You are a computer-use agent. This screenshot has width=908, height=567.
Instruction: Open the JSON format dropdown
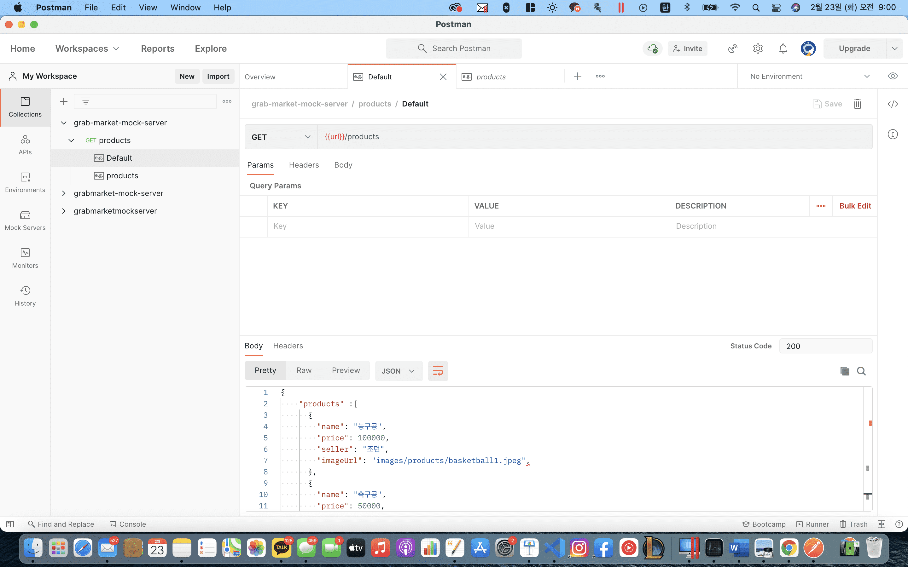click(399, 371)
